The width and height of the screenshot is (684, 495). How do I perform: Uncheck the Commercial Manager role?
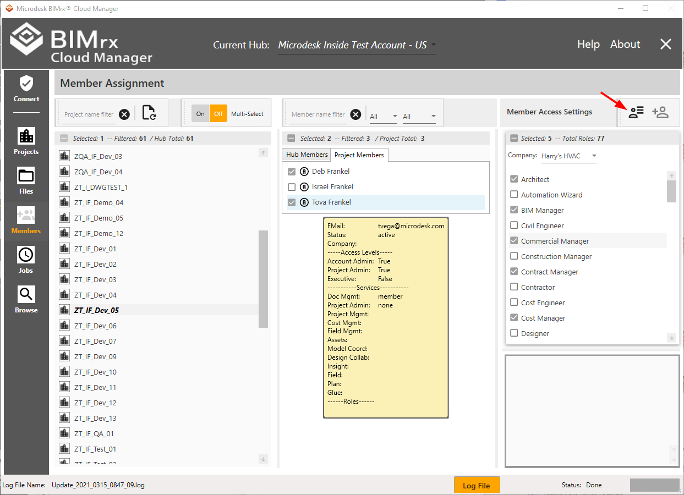coord(514,241)
